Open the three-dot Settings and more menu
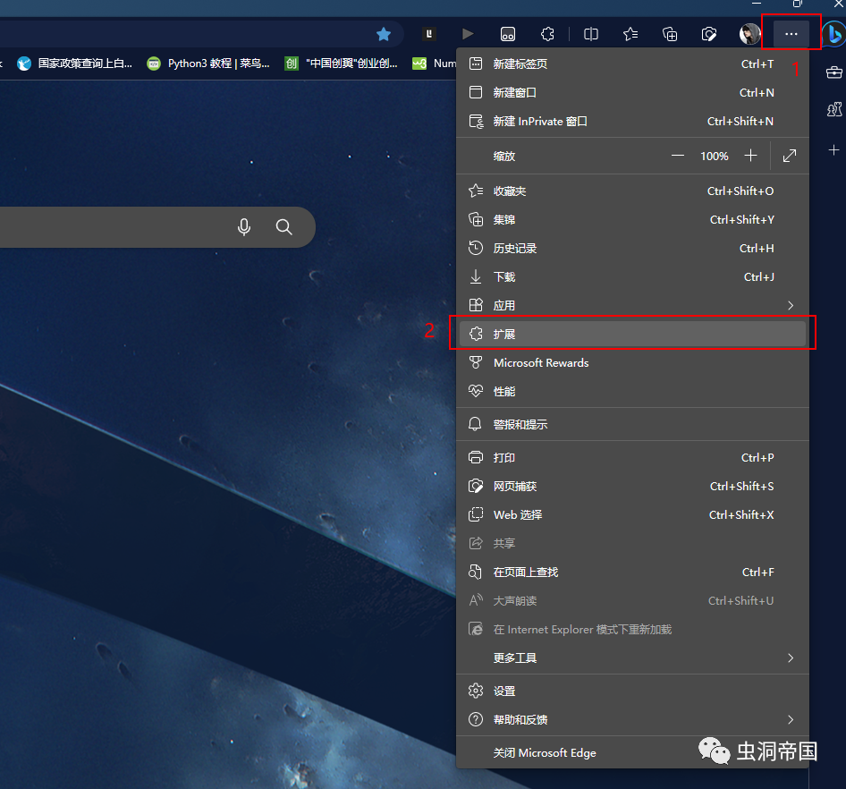The image size is (846, 789). click(791, 34)
